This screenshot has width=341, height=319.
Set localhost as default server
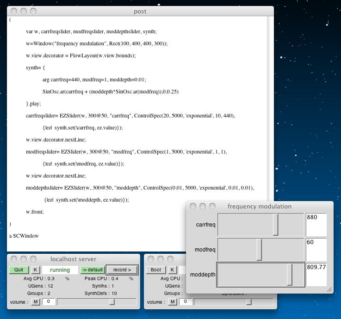[92, 270]
